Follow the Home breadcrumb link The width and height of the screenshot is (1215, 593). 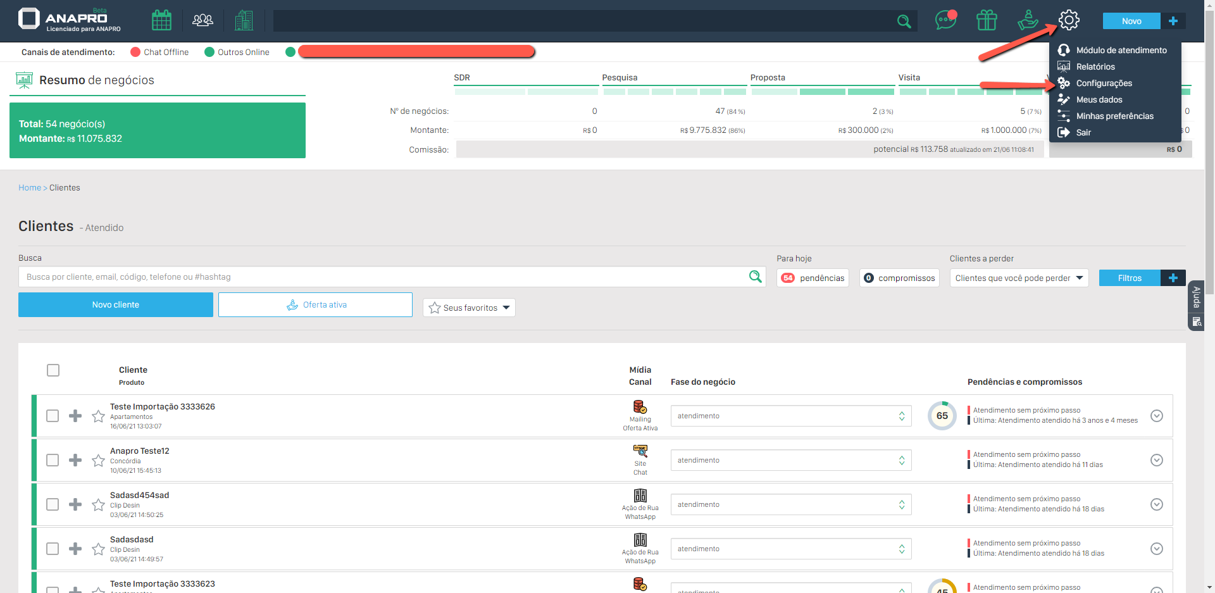point(29,187)
